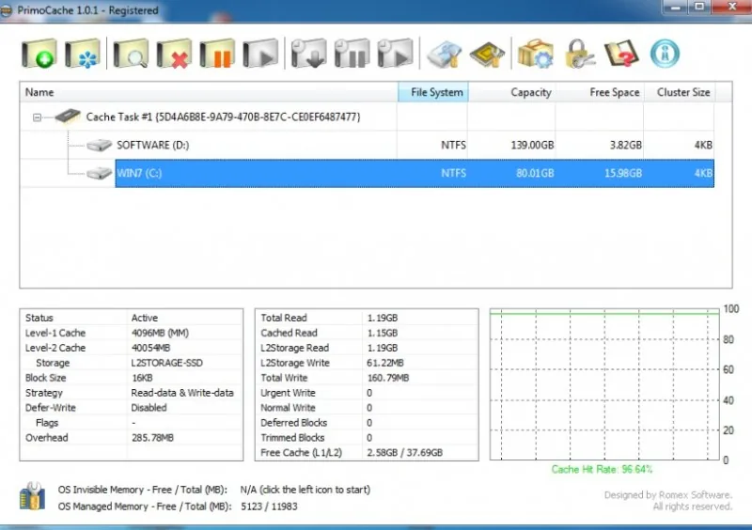The image size is (752, 530).
Task: Sort by the File System column header
Action: click(x=433, y=92)
